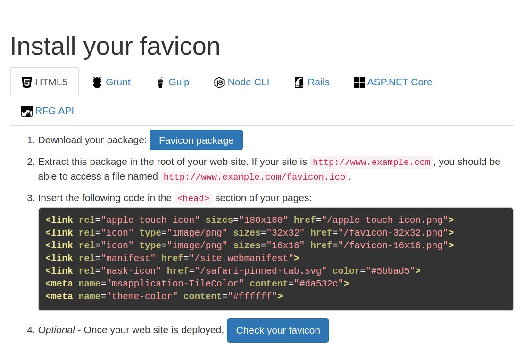Click the Grunt boar icon
Screen dimensions: 524x351
[x=97, y=82]
